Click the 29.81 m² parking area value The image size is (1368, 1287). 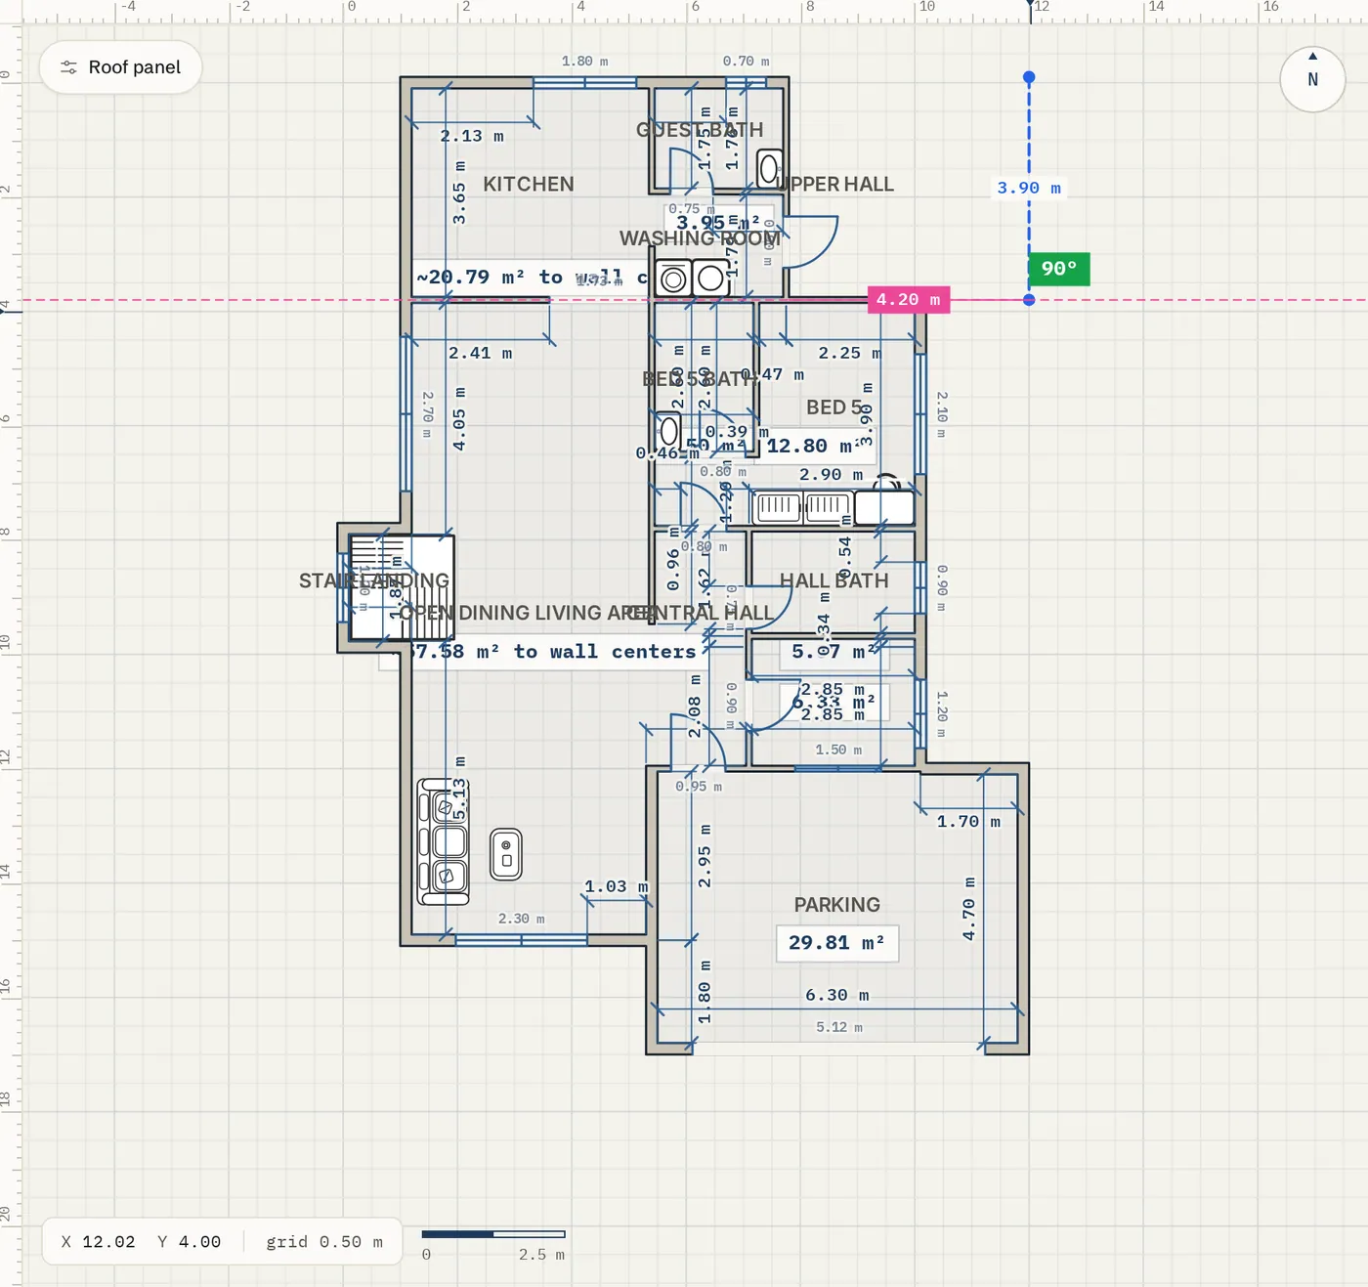coord(837,943)
